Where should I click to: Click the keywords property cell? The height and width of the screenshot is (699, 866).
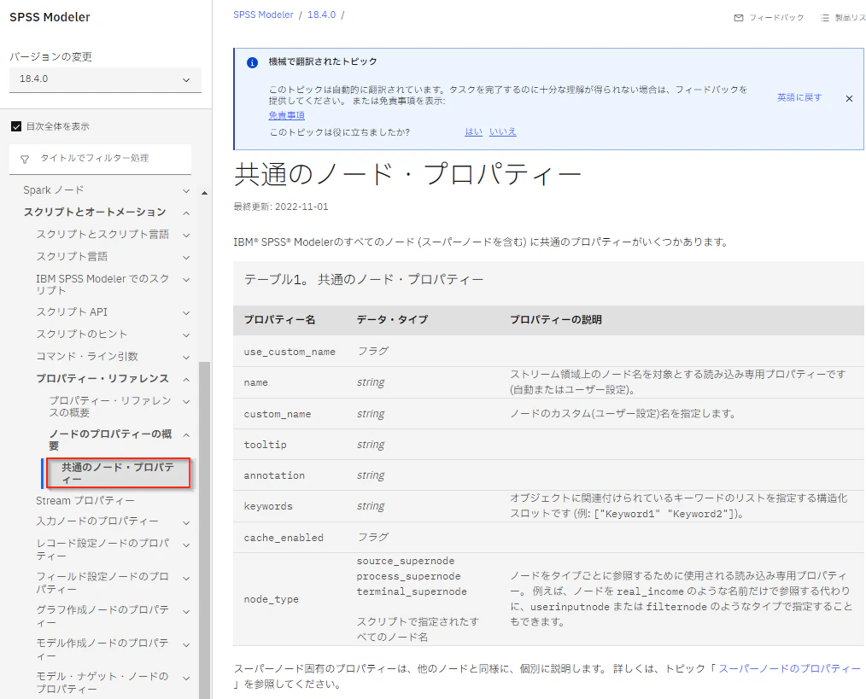tap(268, 506)
